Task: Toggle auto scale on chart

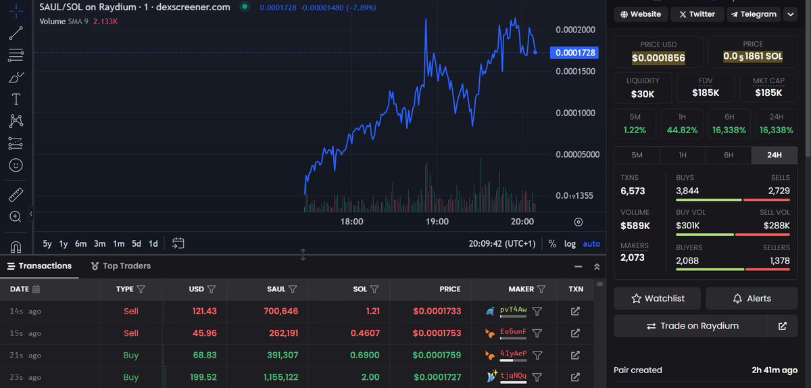Action: 591,243
